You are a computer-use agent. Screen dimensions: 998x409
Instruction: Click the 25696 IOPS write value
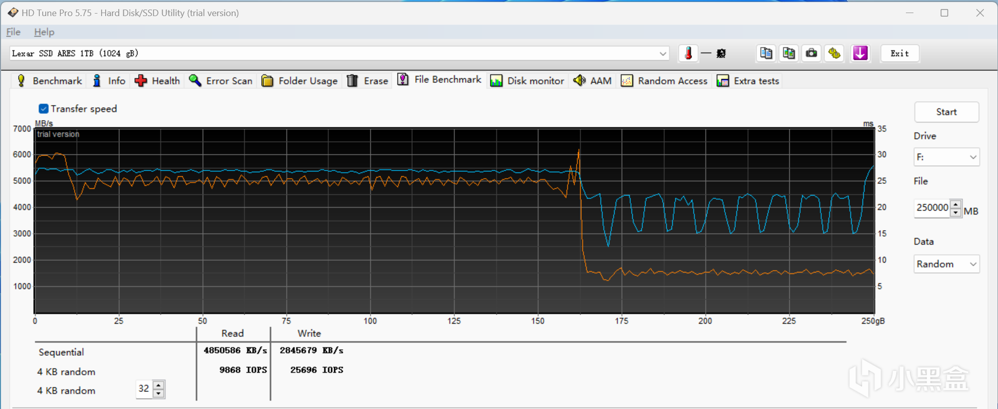317,370
